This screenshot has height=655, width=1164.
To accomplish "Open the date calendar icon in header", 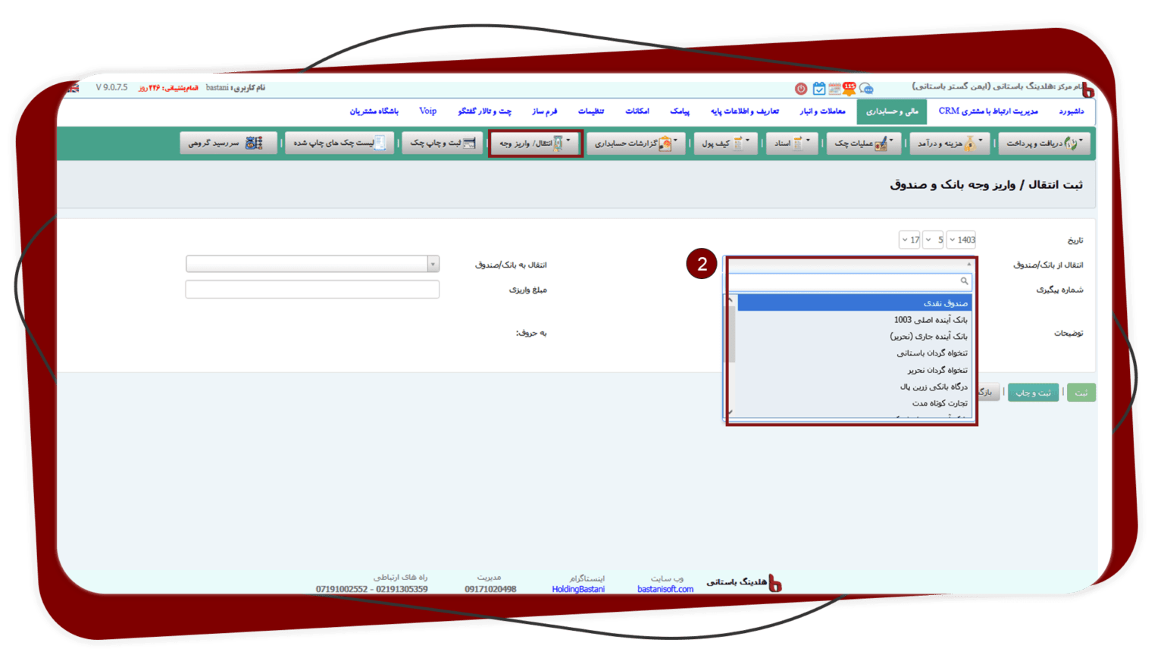I will tap(834, 89).
